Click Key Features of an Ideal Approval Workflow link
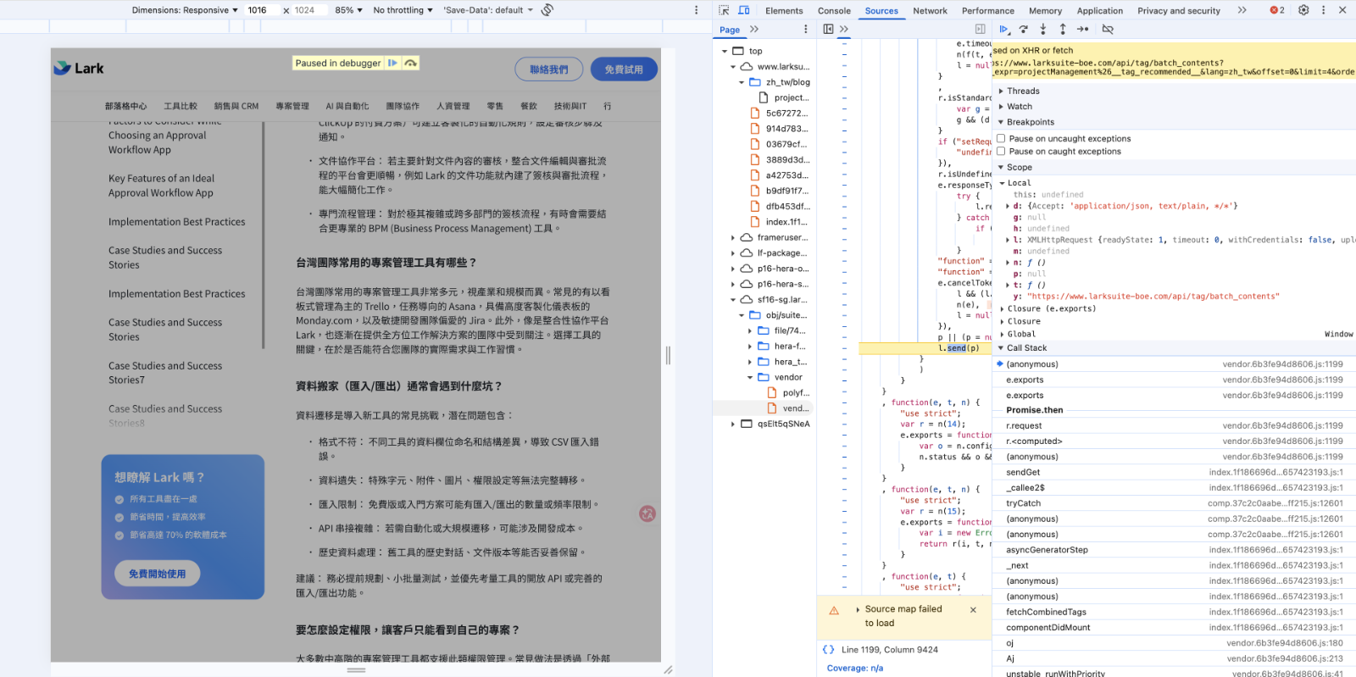The image size is (1356, 677). coord(161,186)
